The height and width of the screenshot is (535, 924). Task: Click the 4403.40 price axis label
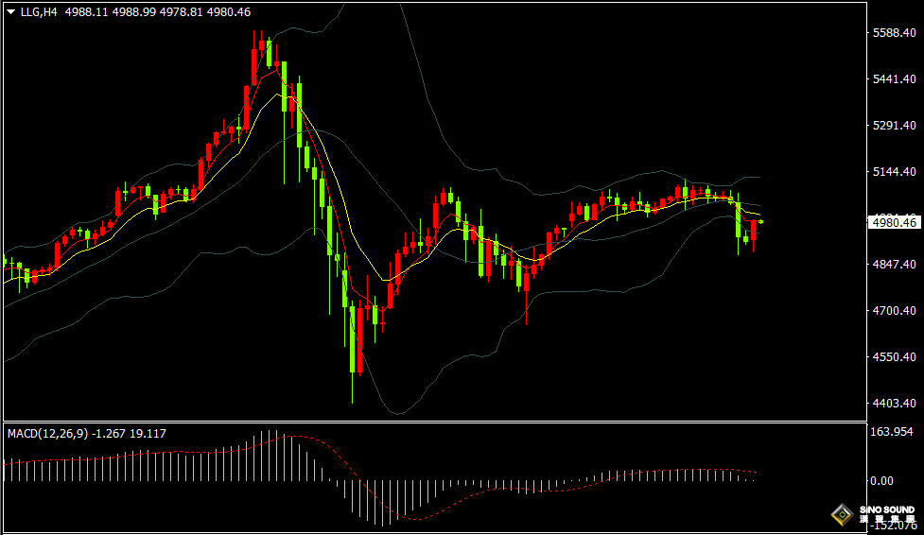coord(895,404)
